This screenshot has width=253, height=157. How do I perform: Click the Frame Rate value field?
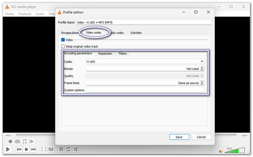point(143,83)
